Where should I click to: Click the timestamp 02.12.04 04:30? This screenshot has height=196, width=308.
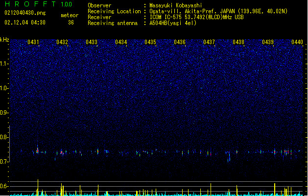coord(25,23)
